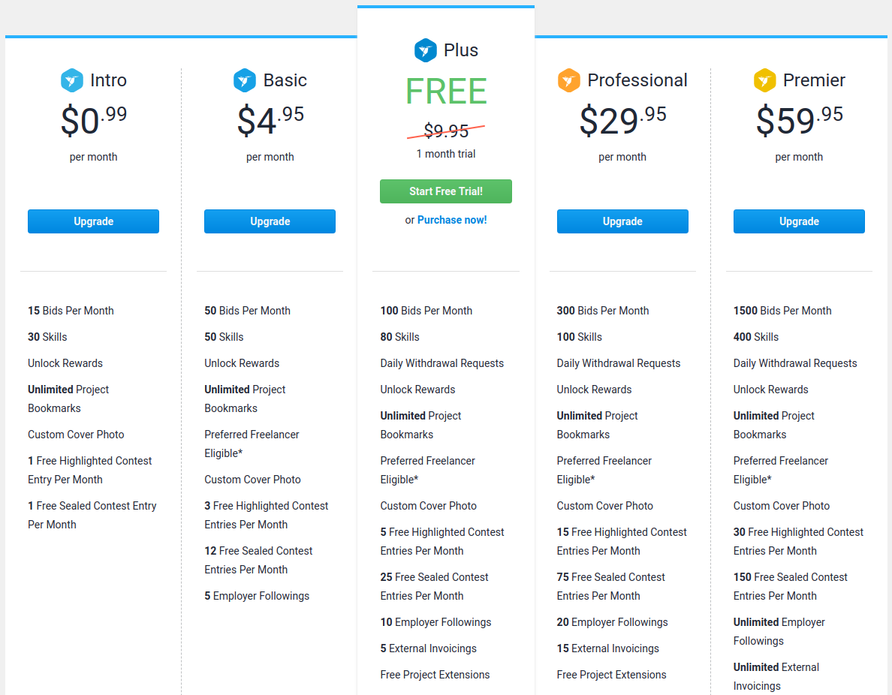Click the Basic Preferred Freelancer Eligible feature
Image resolution: width=892 pixels, height=695 pixels.
pos(252,444)
